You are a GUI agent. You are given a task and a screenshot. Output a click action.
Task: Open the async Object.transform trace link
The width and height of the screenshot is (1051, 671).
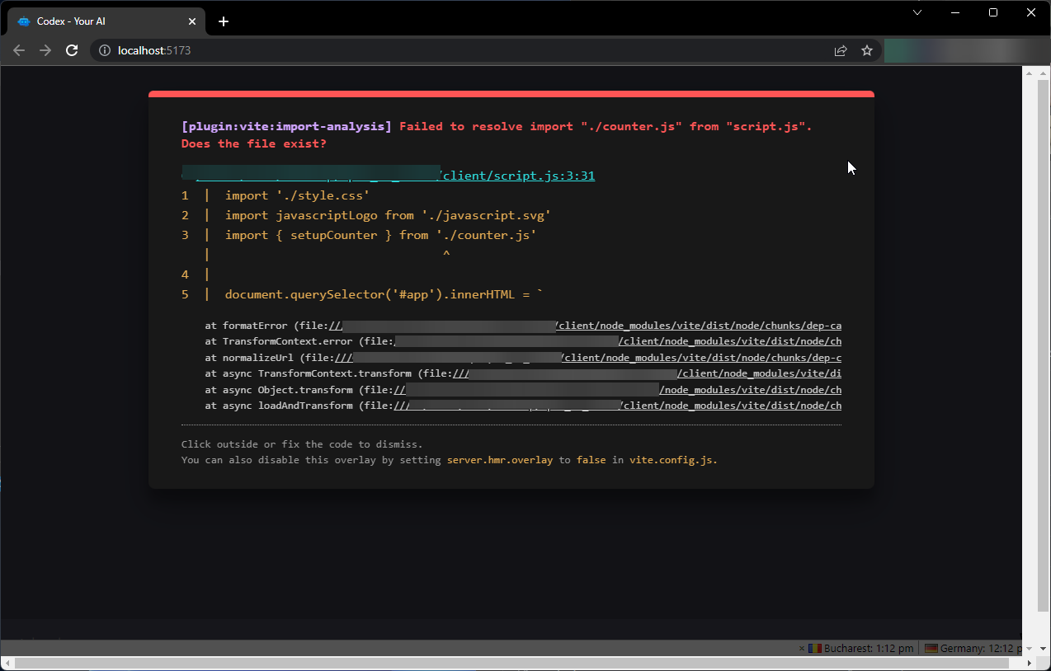(751, 390)
